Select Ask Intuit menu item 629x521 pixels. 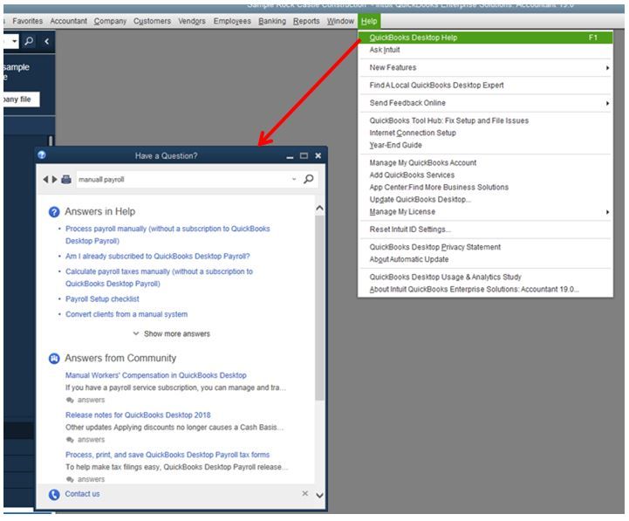click(x=485, y=50)
